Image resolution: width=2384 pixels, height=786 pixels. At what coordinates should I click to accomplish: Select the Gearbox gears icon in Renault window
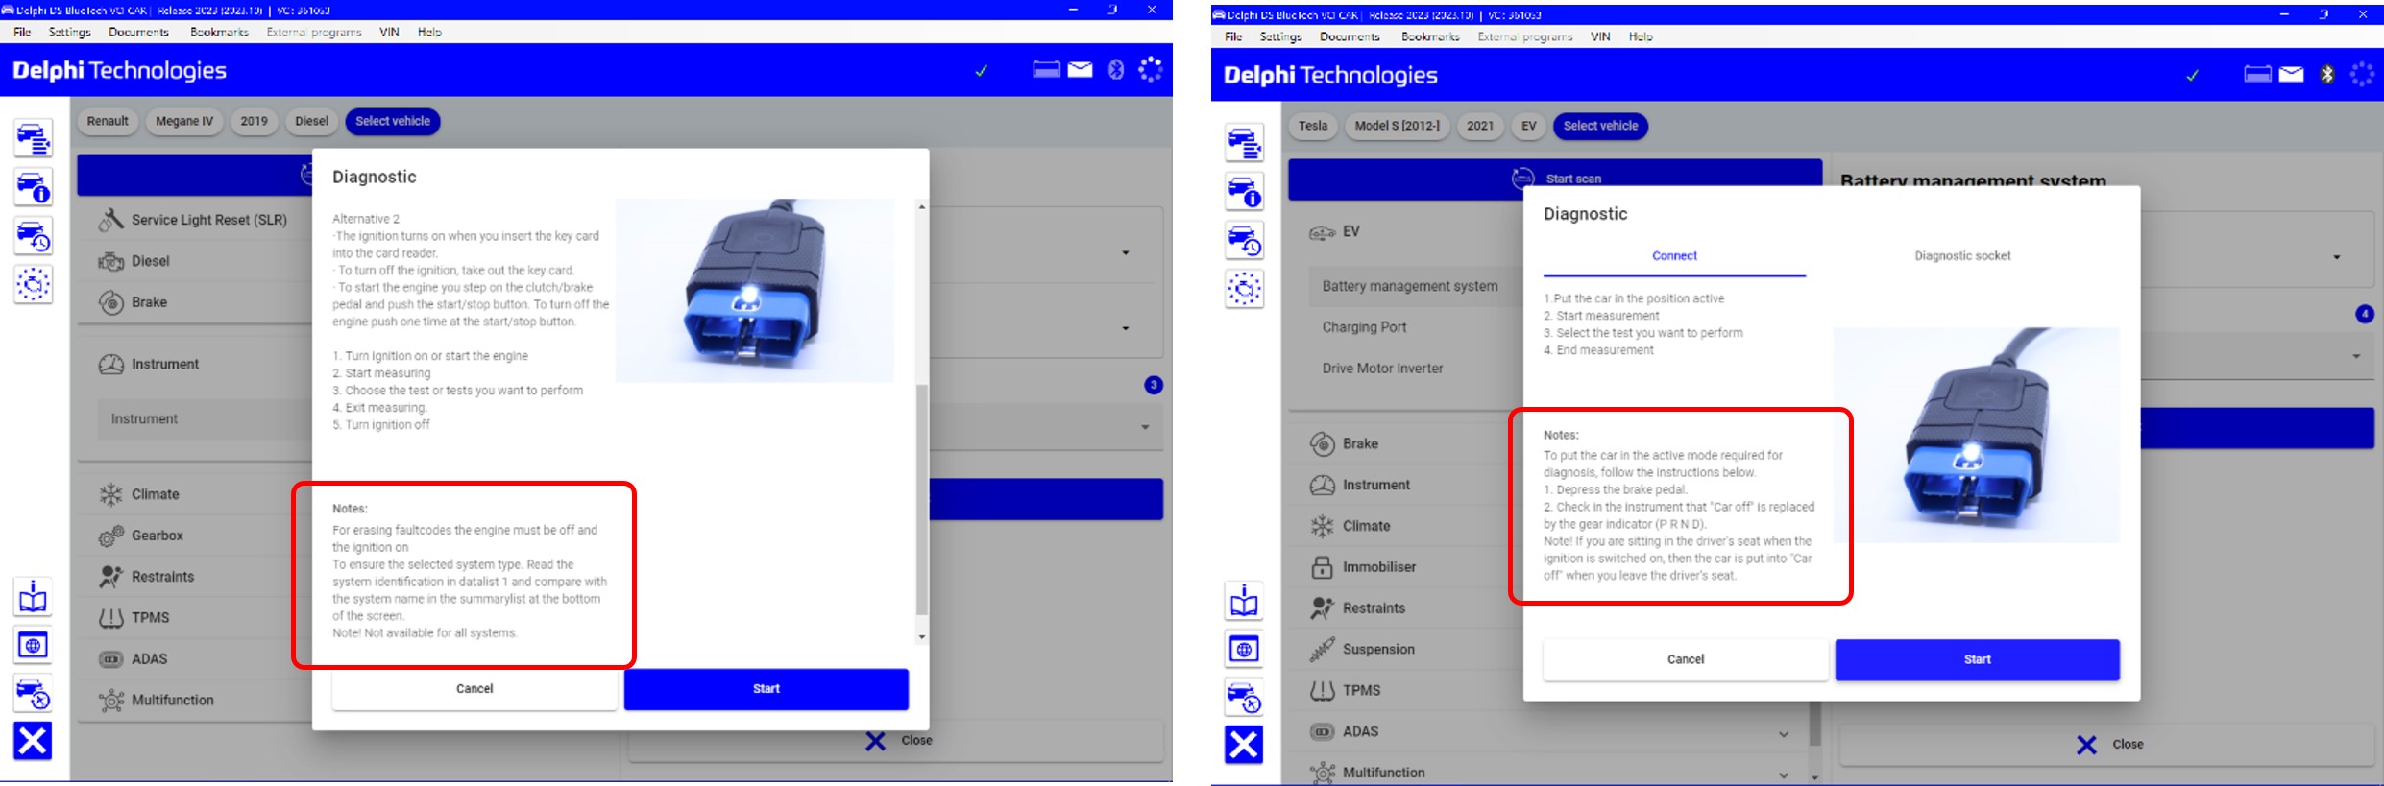pyautogui.click(x=111, y=536)
